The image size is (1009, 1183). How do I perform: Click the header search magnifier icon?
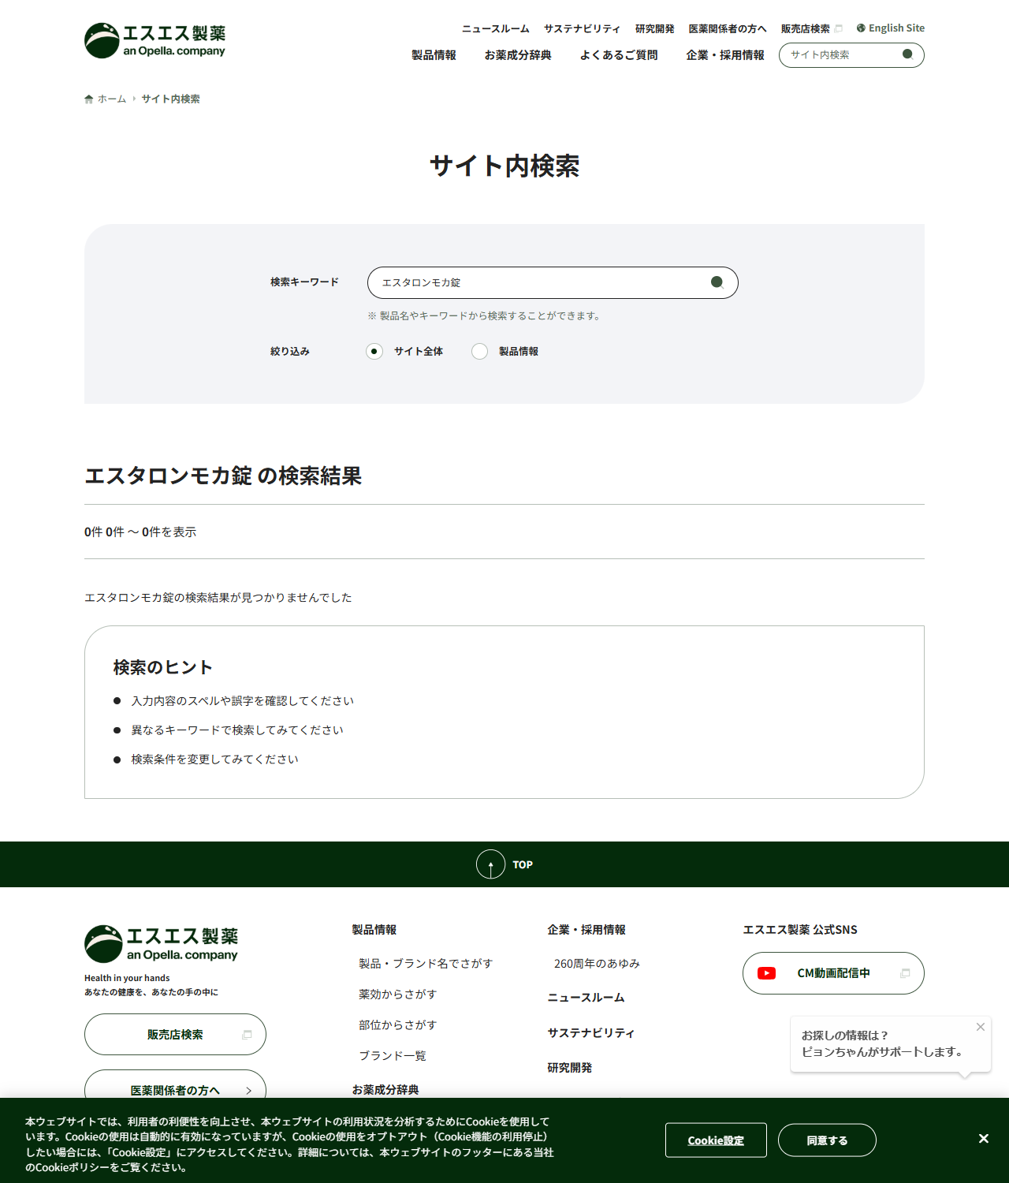(x=907, y=54)
